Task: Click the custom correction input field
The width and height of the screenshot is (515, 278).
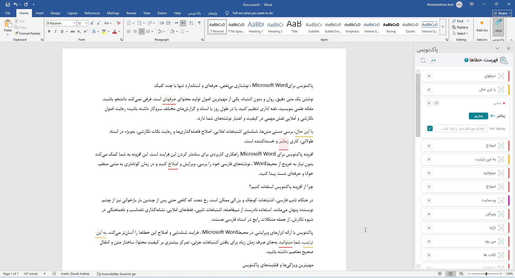Action: [x=460, y=128]
